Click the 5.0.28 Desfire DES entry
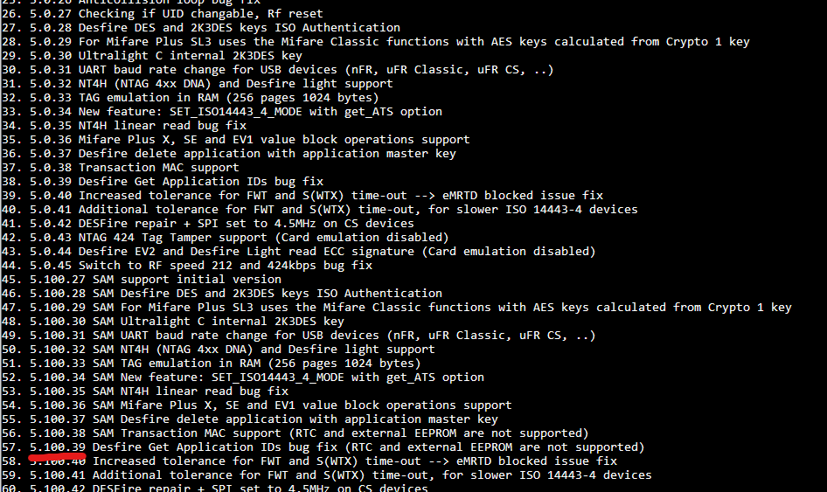 click(x=201, y=27)
